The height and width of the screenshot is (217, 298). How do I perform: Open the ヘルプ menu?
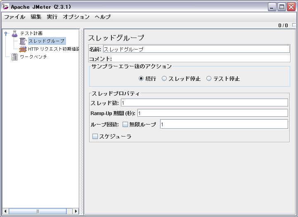point(102,17)
